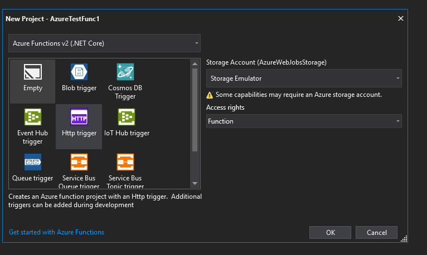Screen dimensions: 427x255
Task: Close the New Project dialog
Action: click(400, 18)
